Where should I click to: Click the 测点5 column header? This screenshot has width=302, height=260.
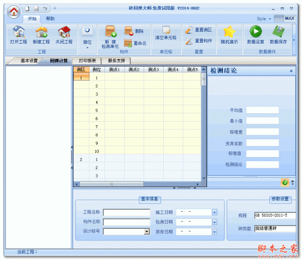coord(192,70)
